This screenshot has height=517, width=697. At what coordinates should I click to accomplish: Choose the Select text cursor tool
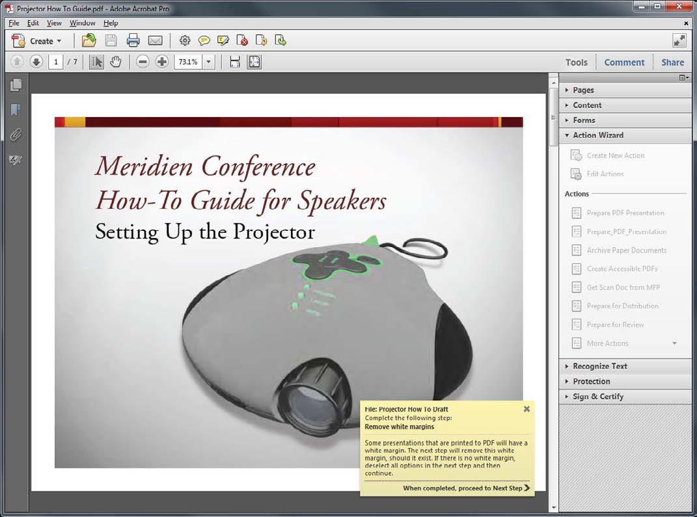[x=96, y=62]
